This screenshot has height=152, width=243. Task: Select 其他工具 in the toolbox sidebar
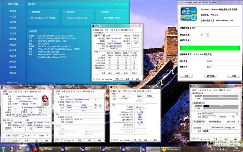(13, 73)
